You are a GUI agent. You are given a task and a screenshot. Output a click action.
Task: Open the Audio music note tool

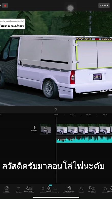(x=7, y=188)
